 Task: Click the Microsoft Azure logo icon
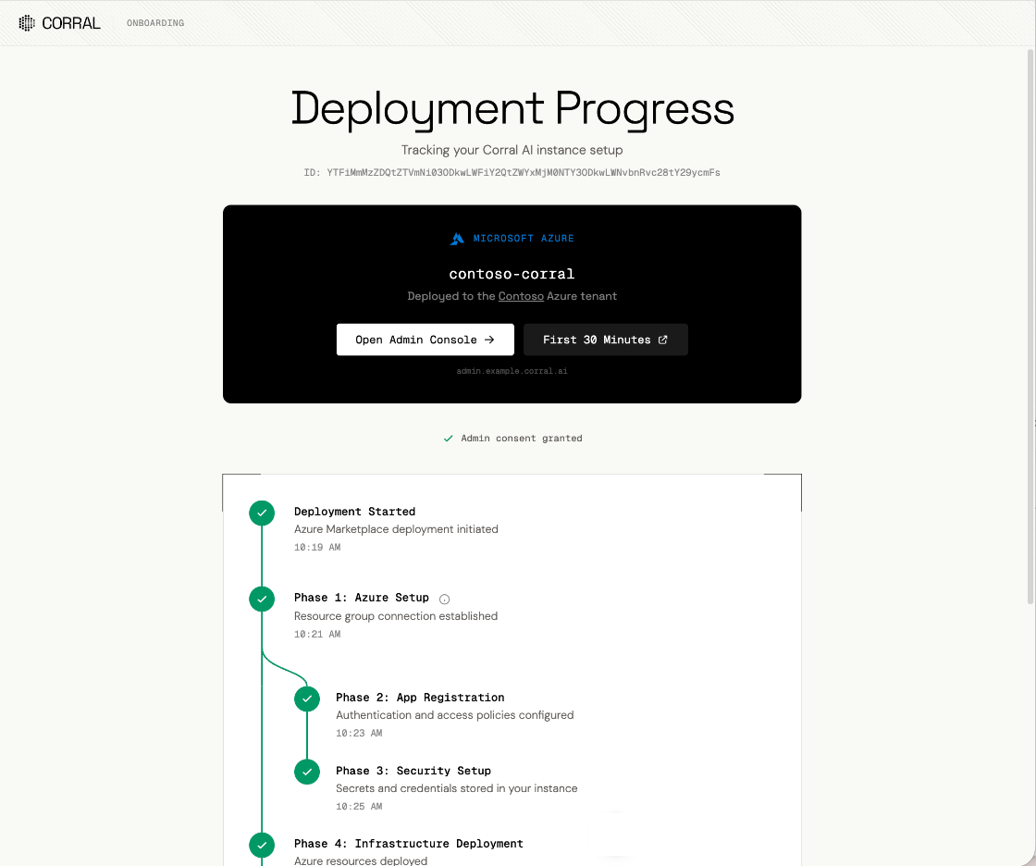tap(457, 239)
